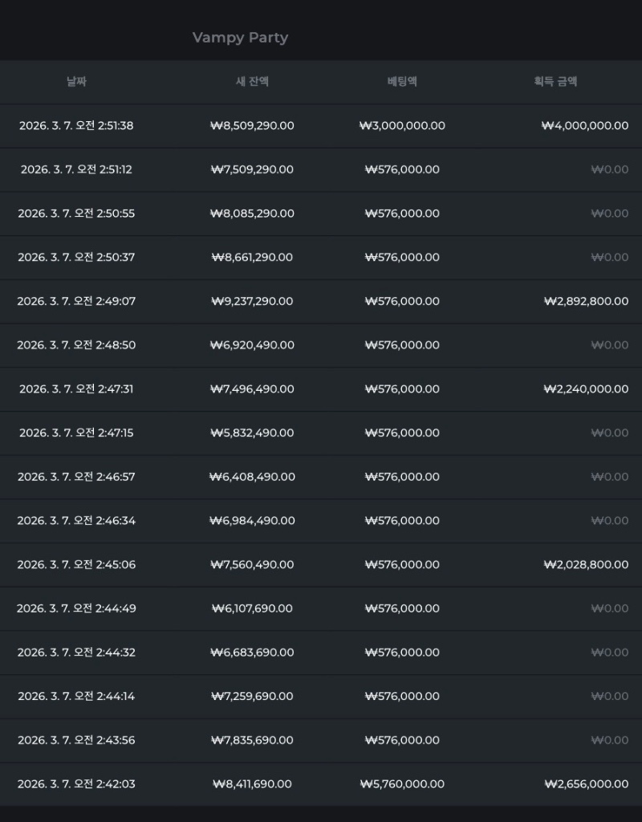Image resolution: width=642 pixels, height=822 pixels.
Task: Click the ₩2,028,800.00 win amount
Action: tap(586, 565)
